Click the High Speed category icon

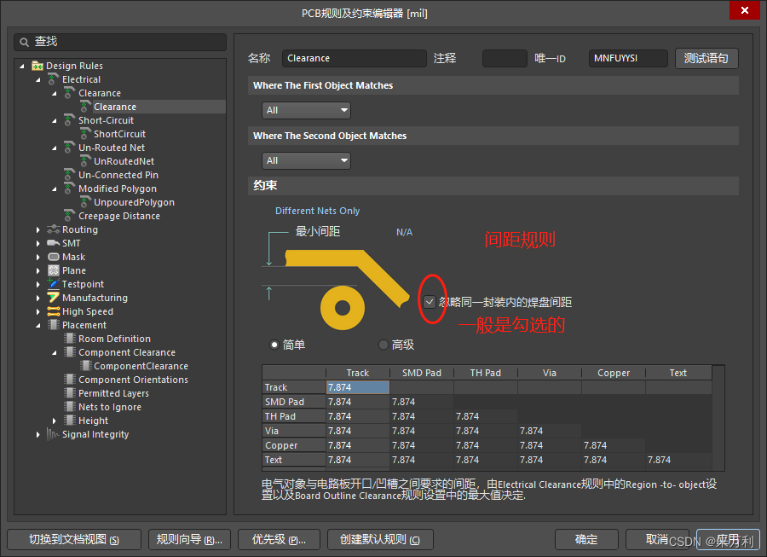click(54, 311)
